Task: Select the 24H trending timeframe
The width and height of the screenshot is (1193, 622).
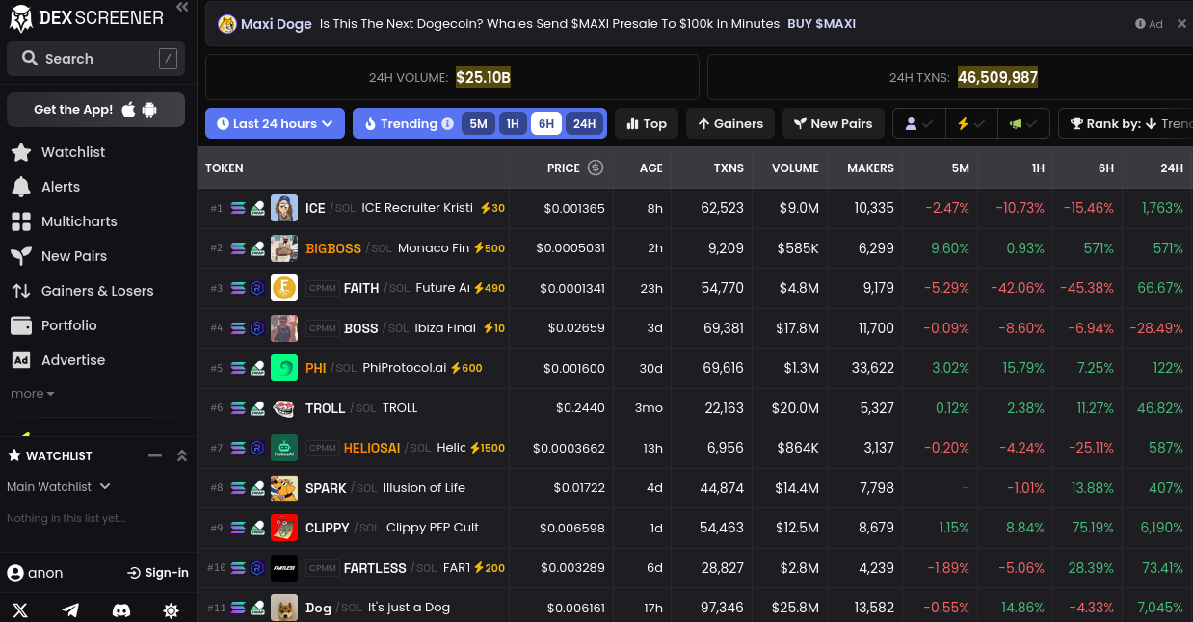Action: (x=584, y=124)
